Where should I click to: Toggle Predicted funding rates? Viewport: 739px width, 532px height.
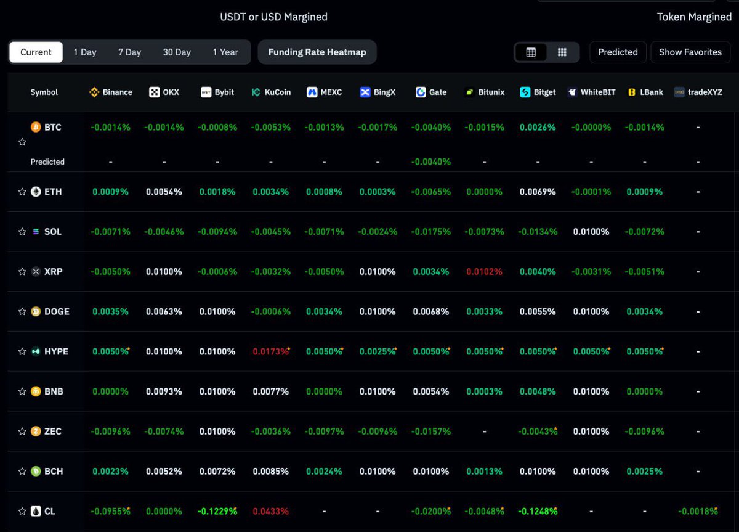point(618,52)
